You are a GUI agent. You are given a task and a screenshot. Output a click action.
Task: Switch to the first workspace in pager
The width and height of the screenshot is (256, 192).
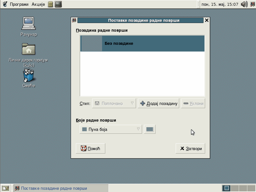227,188
